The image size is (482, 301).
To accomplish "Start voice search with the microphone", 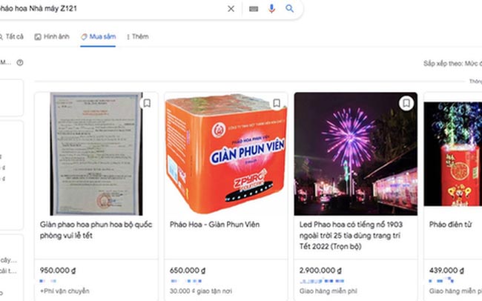I will click(x=271, y=9).
